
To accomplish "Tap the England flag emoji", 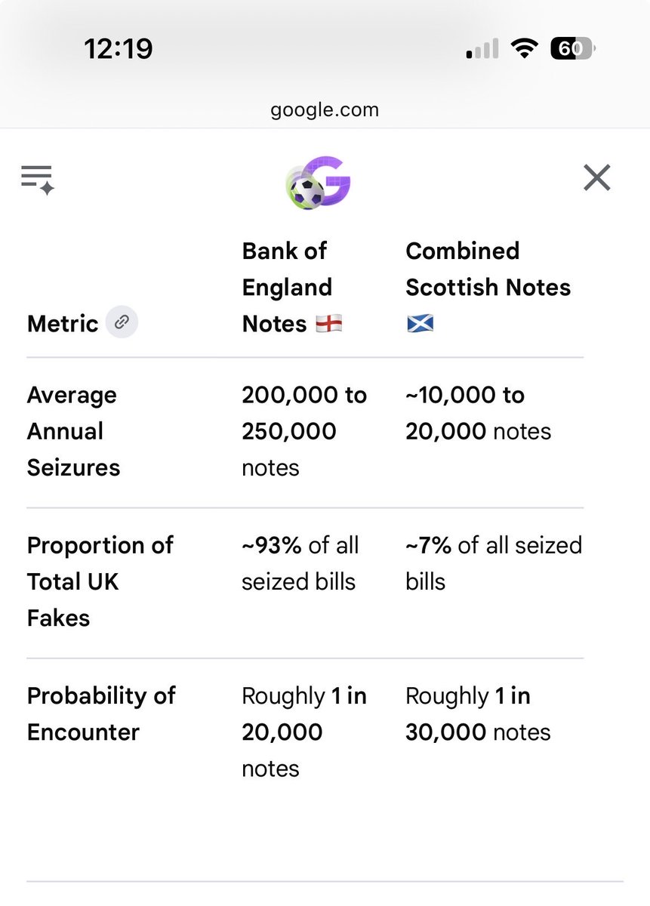I will [x=328, y=324].
